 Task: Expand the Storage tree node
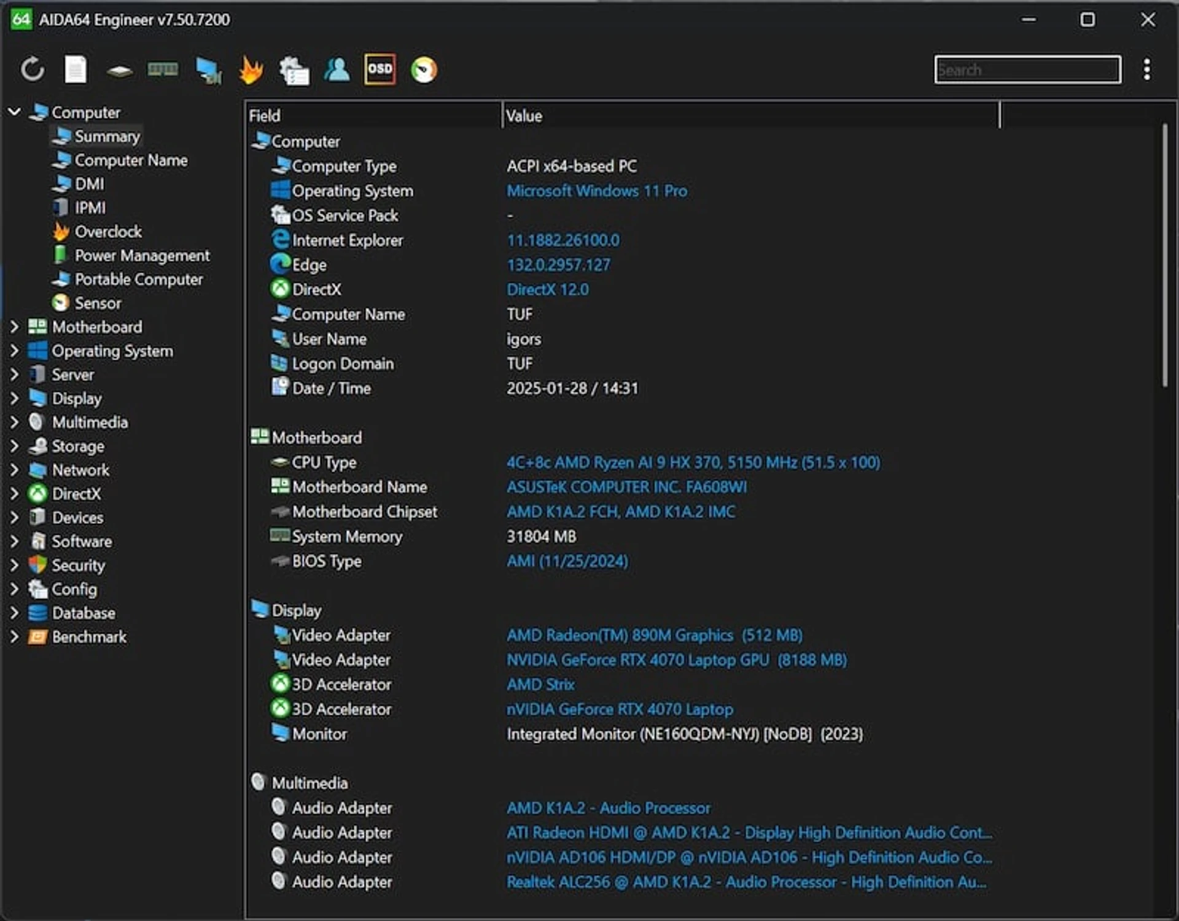(14, 446)
